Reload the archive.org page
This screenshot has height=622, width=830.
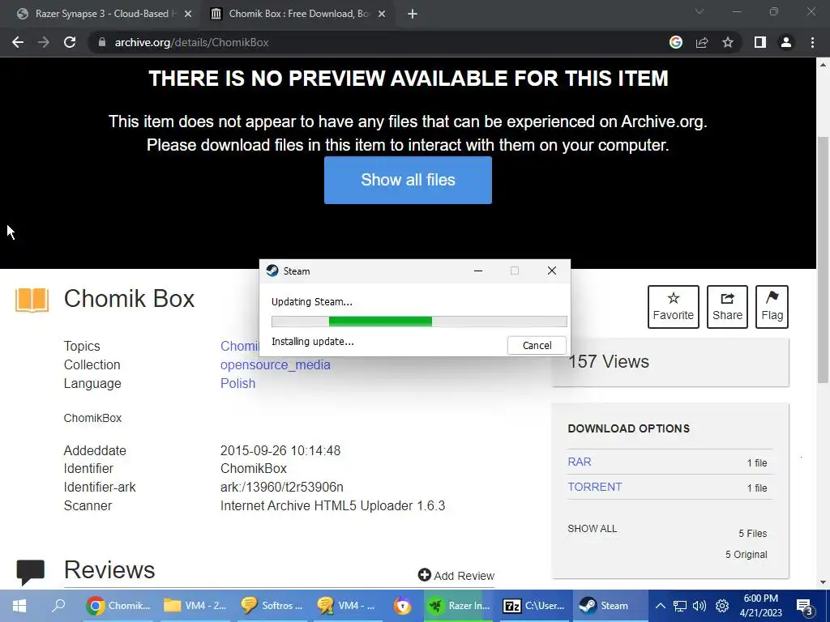click(x=70, y=42)
